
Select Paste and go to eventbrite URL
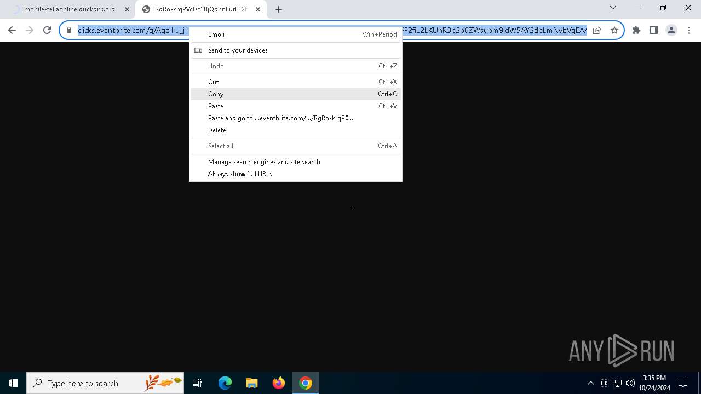coord(296,118)
